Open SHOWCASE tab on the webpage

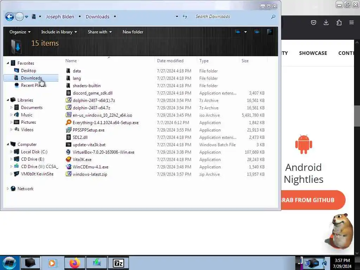(313, 53)
